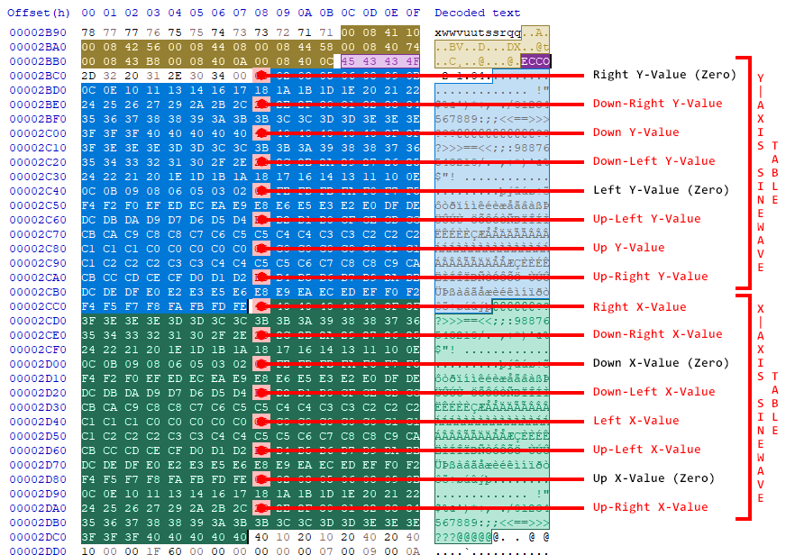The height and width of the screenshot is (555, 786).
Task: Select first byte 78 at offset 00002B90
Action: 87,32
